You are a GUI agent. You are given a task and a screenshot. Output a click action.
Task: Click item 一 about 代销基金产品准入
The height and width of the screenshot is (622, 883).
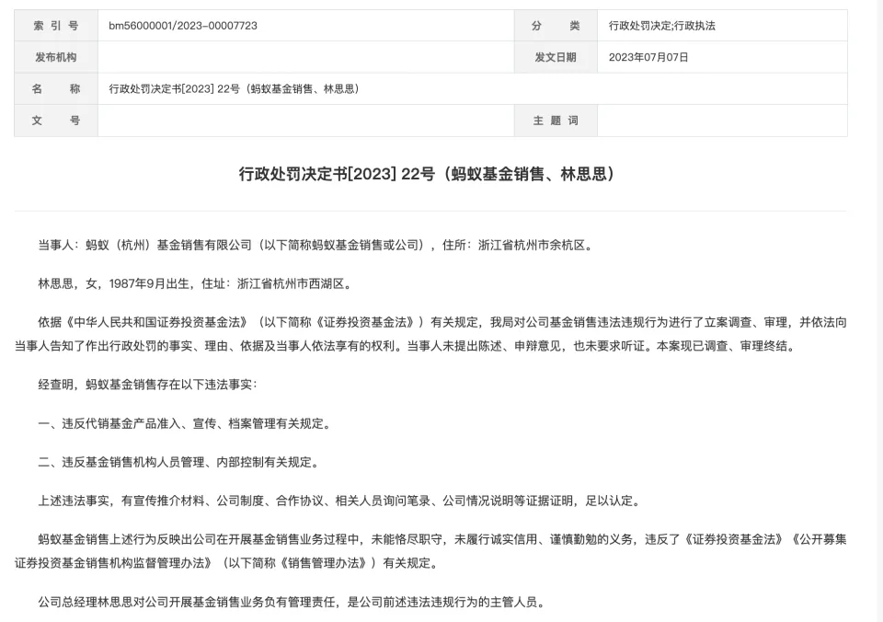point(184,424)
